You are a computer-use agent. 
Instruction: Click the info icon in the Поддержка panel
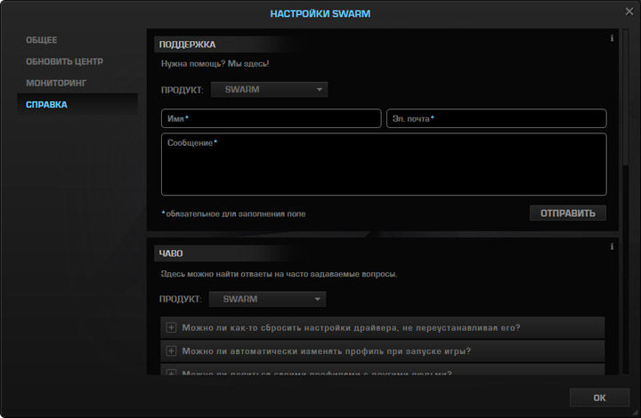click(x=612, y=38)
